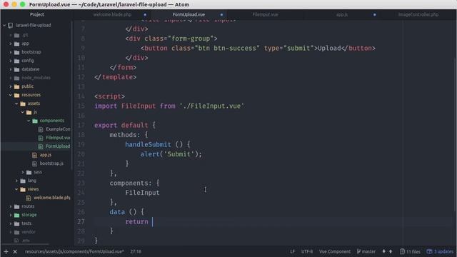The width and height of the screenshot is (457, 257).
Task: Expand the storage folder chevron
Action: (11, 215)
